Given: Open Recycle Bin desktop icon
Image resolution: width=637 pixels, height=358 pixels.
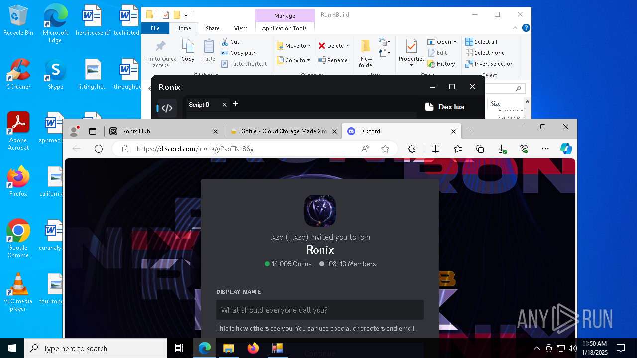Looking at the screenshot, I should [18, 21].
